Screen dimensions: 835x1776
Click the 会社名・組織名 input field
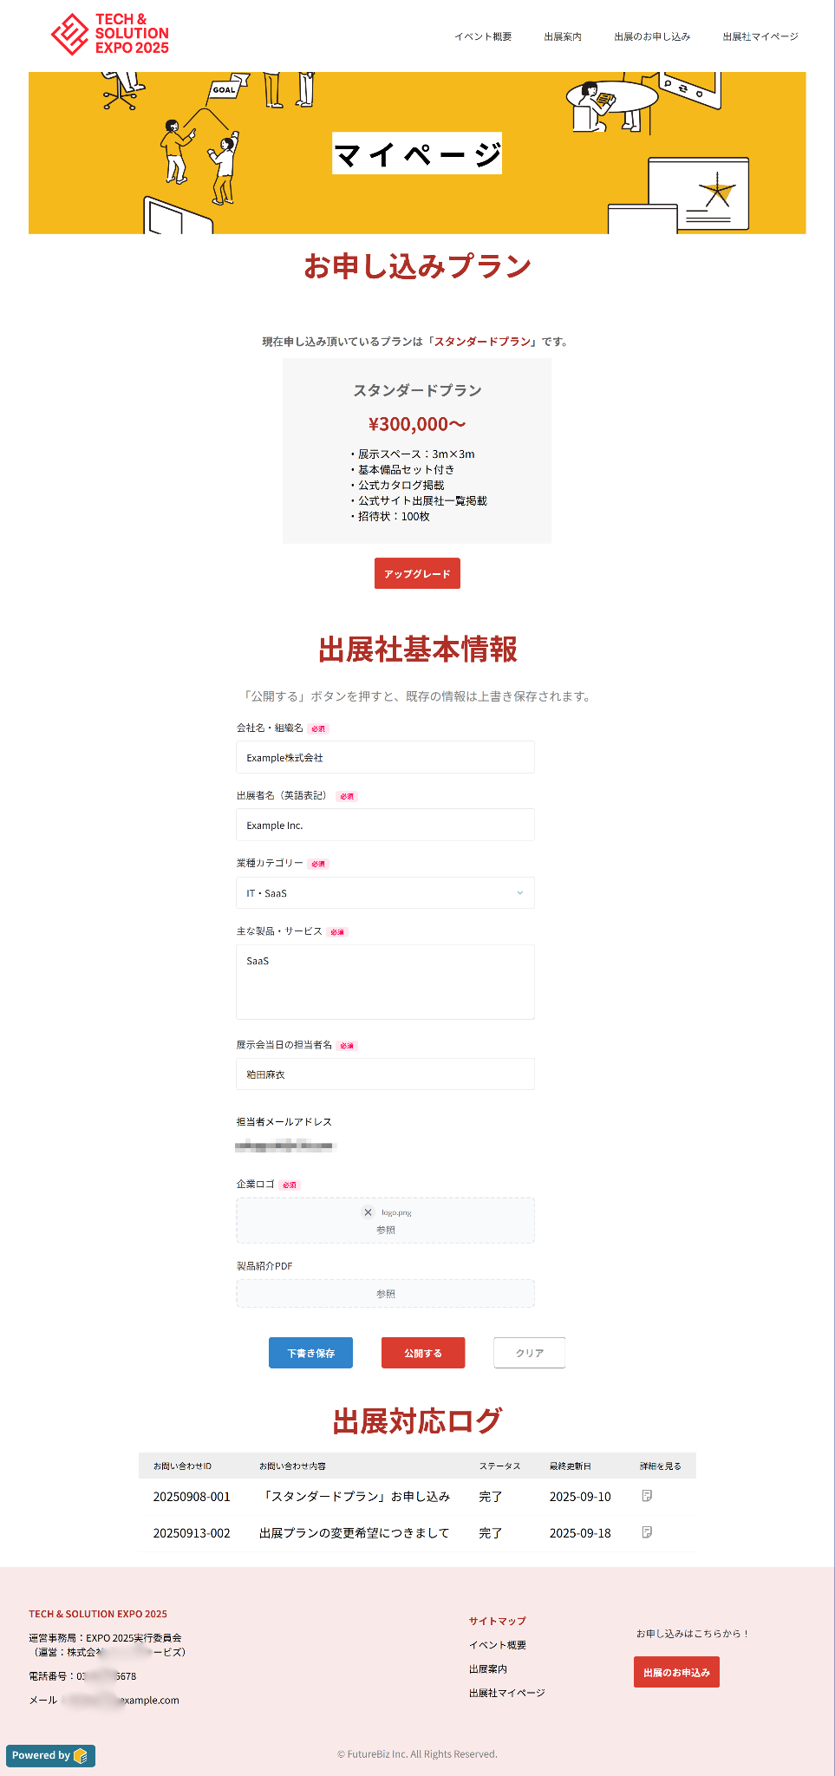385,757
